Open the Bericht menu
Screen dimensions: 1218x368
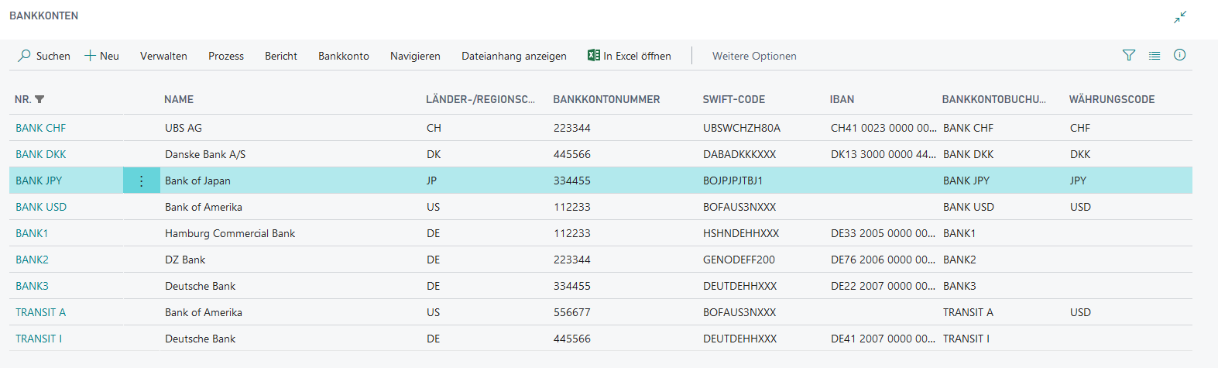[281, 56]
